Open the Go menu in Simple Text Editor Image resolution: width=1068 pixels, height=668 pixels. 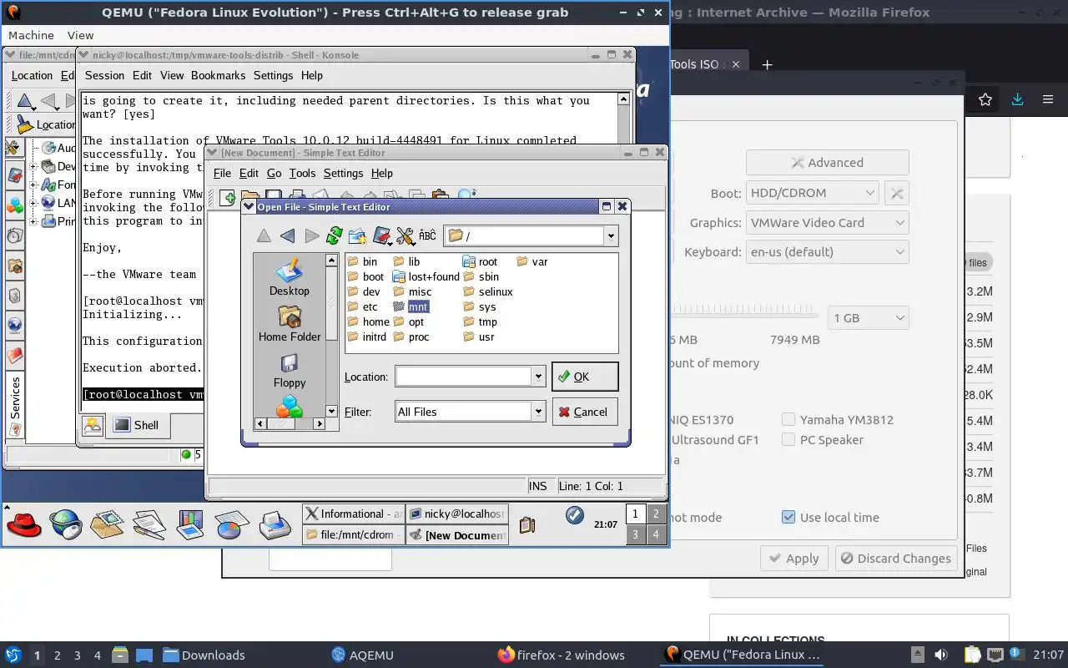point(274,173)
